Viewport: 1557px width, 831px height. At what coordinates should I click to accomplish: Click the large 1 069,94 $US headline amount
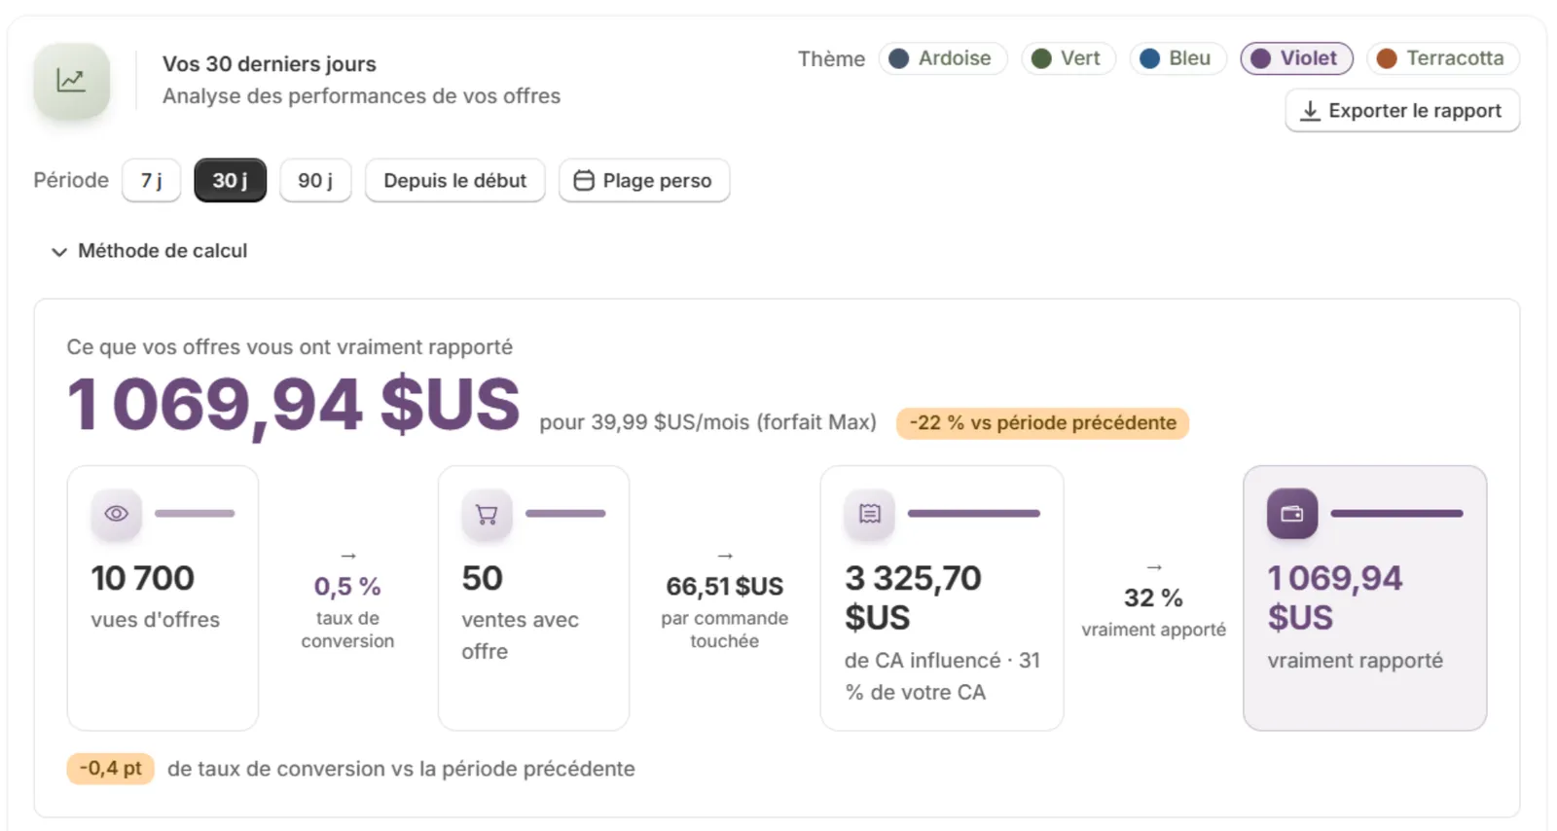click(294, 404)
